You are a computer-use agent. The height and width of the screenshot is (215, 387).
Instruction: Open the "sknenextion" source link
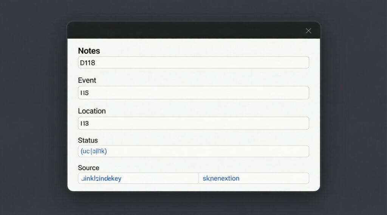(x=221, y=178)
